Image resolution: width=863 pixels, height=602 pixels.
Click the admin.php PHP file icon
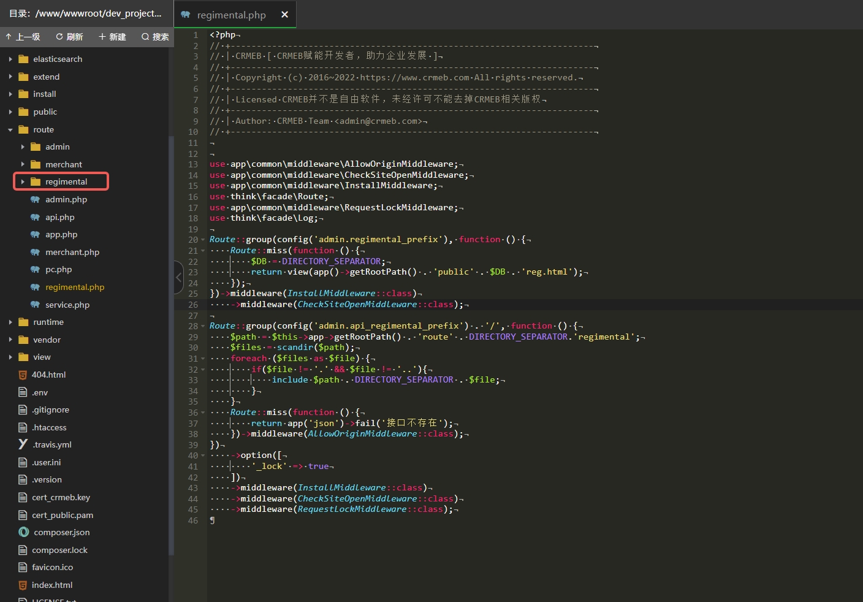36,199
